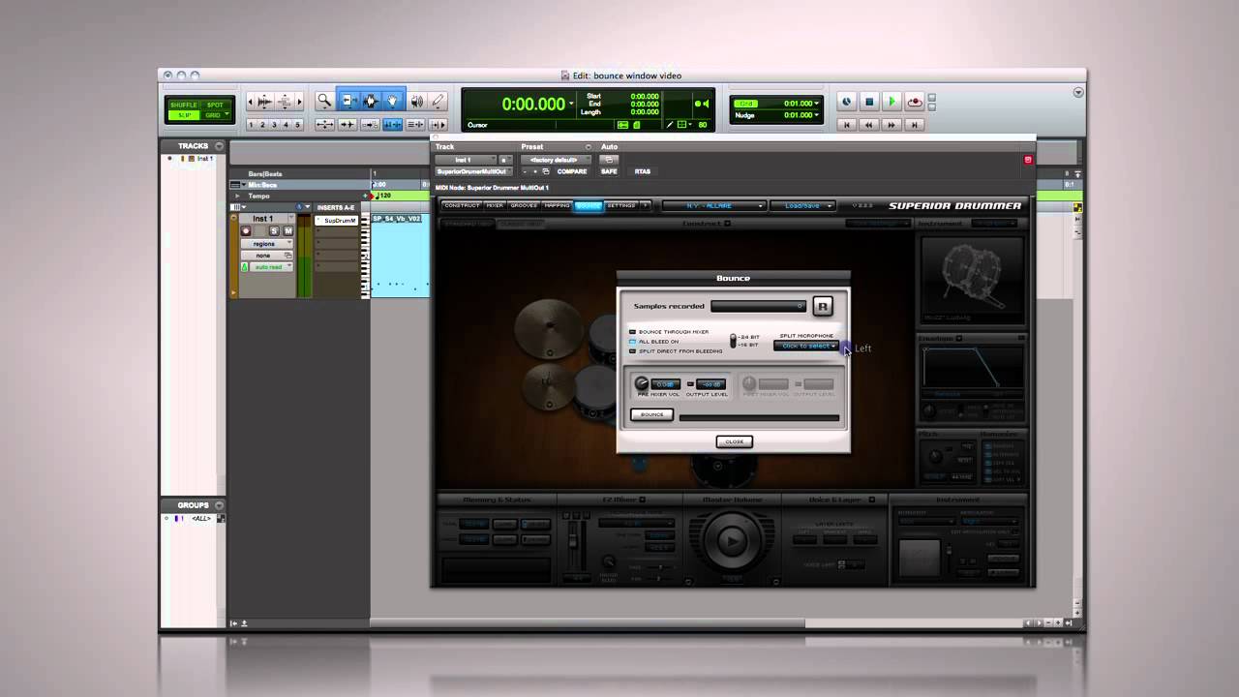Screen dimensions: 1239x697
Task: Switch to the Construct tab
Action: tap(462, 205)
